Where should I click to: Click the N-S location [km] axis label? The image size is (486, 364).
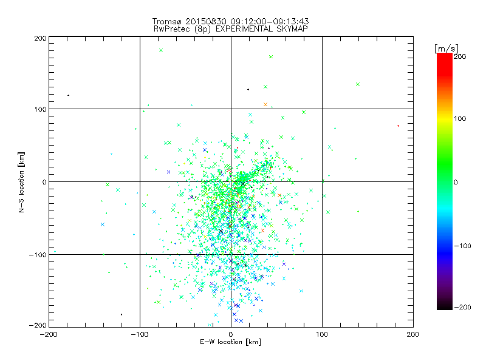[x=21, y=183]
